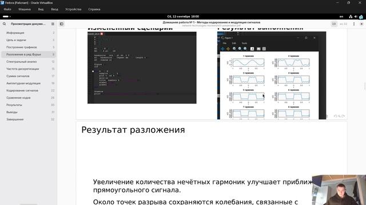Switch keyboard layout indicator en
The width and height of the screenshot is (366, 205).
tap(341, 17)
